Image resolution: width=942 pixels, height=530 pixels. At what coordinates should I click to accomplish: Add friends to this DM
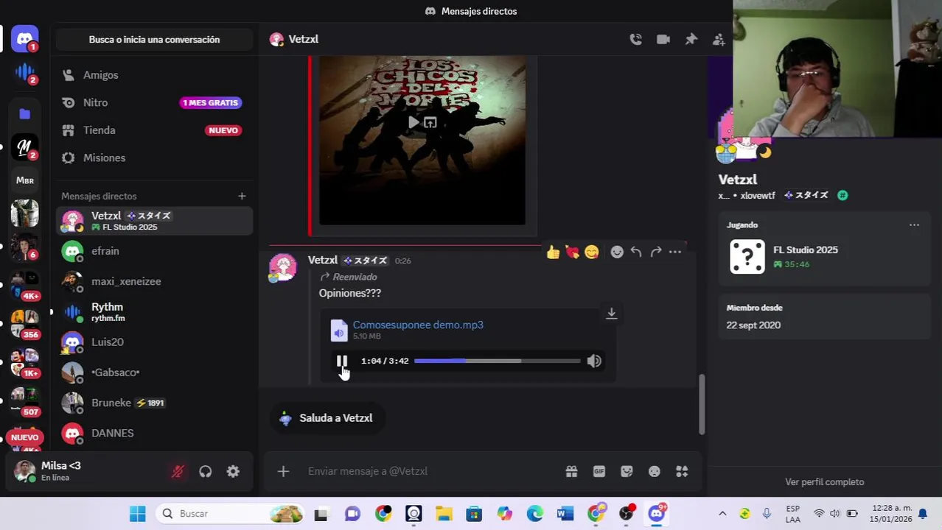point(719,40)
